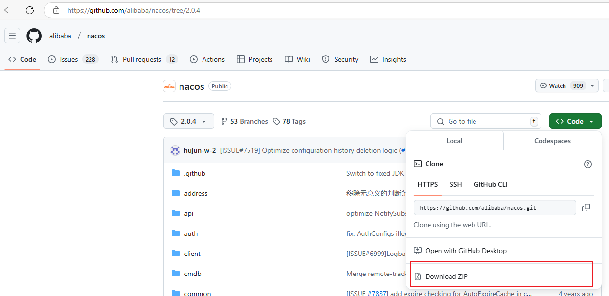Open the cmdb folder name
The image size is (609, 296).
193,274
